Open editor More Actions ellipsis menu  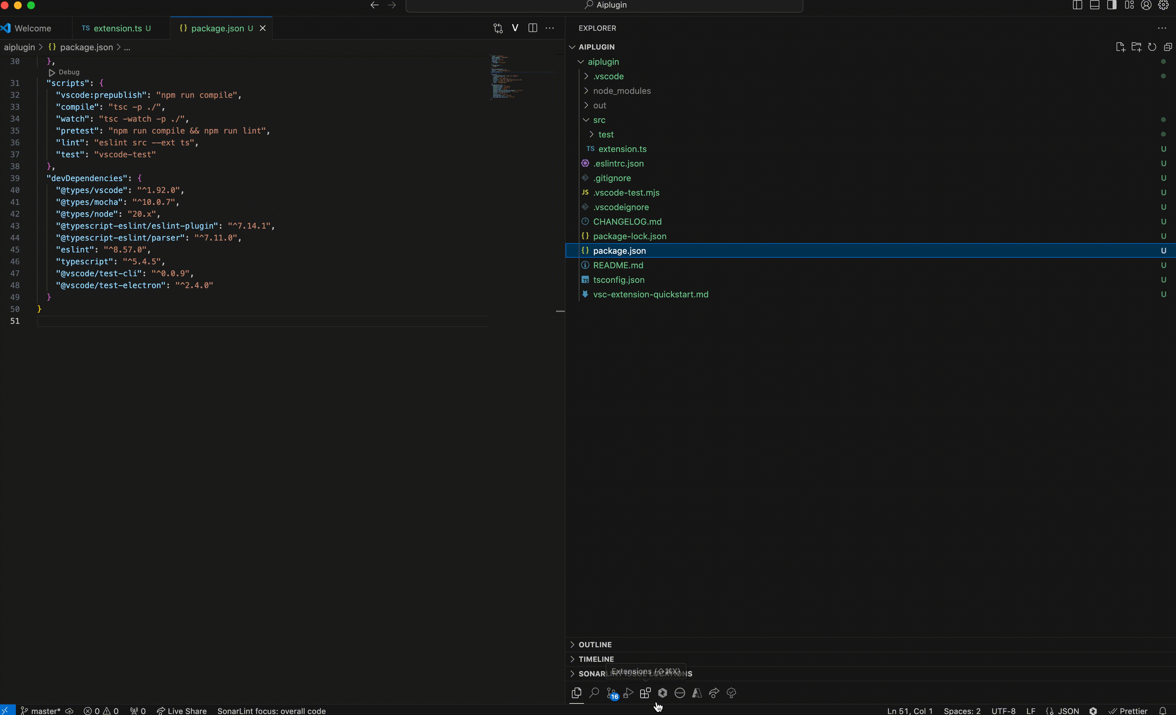coord(550,28)
